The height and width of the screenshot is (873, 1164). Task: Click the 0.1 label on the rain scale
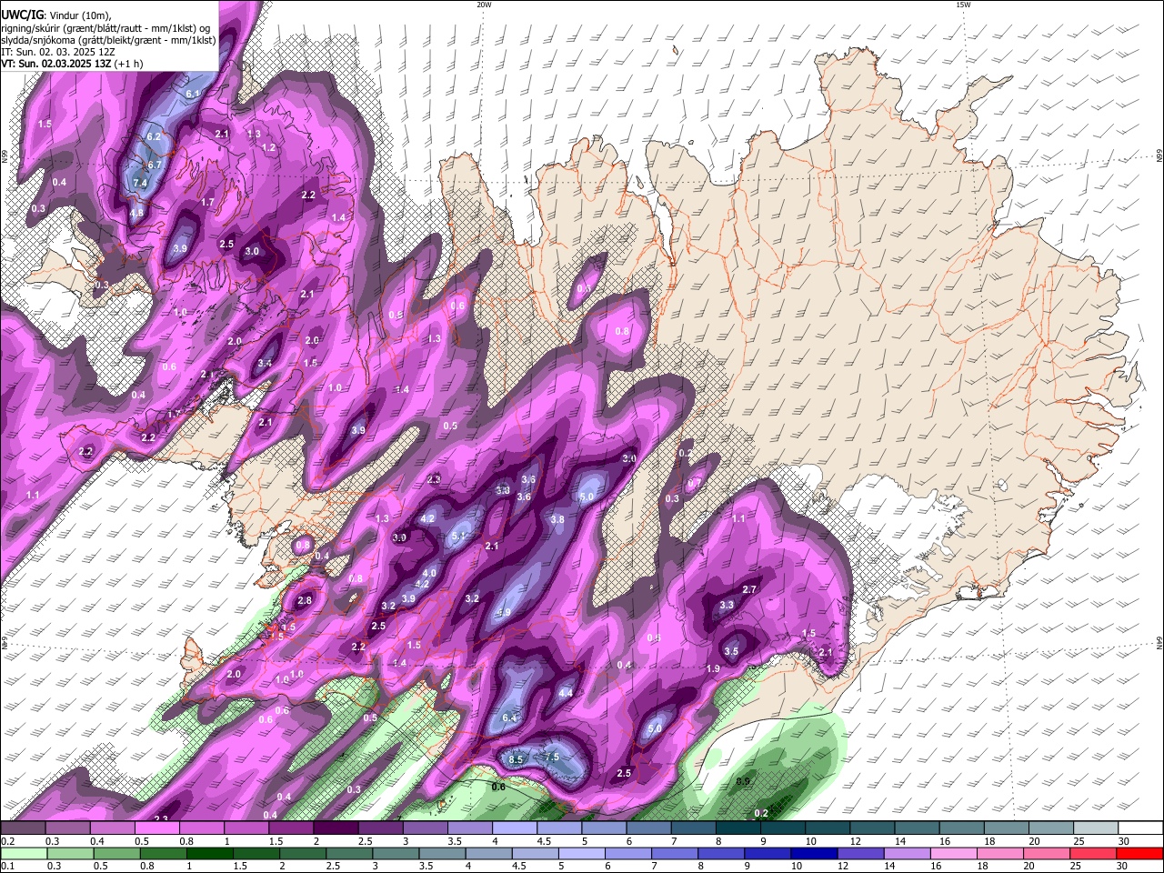[7, 866]
